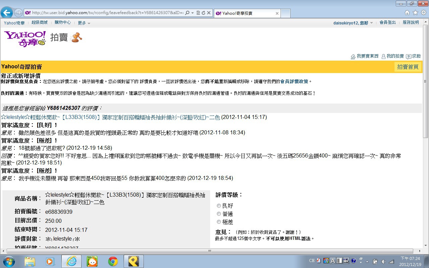The image size is (429, 268).
Task: Open the daisukiryo12 account dropdown
Action: 353,23
